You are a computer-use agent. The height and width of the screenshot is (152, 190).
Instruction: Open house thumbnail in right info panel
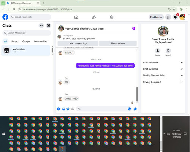pos(163,31)
